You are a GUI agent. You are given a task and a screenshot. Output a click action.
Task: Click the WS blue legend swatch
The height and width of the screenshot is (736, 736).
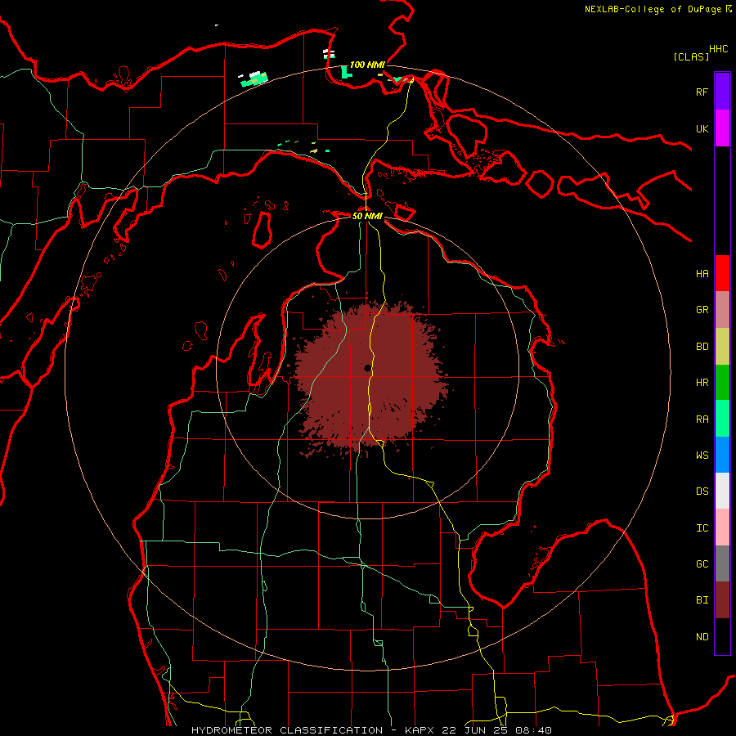[722, 455]
